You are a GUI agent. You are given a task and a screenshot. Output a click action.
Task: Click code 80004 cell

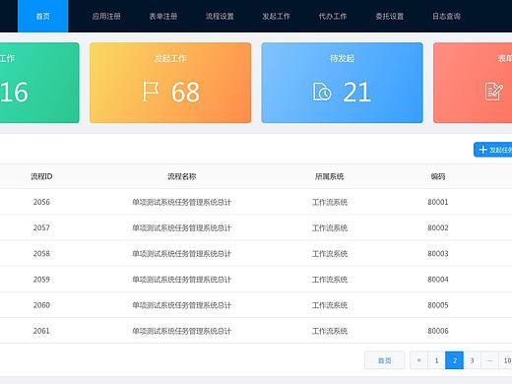(438, 280)
